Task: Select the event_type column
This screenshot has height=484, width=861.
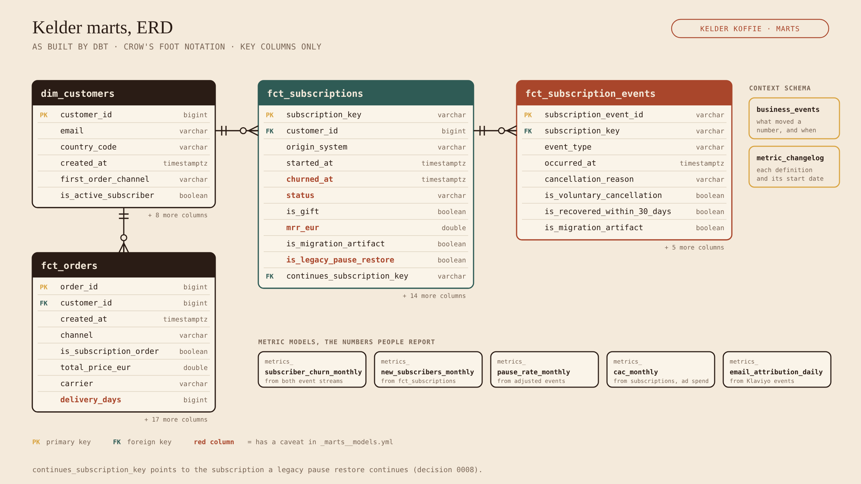Action: (624, 147)
